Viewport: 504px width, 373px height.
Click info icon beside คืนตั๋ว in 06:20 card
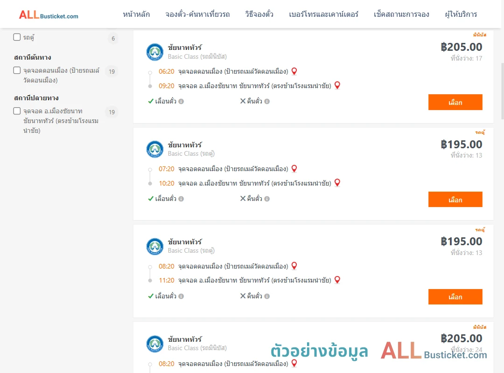[267, 102]
